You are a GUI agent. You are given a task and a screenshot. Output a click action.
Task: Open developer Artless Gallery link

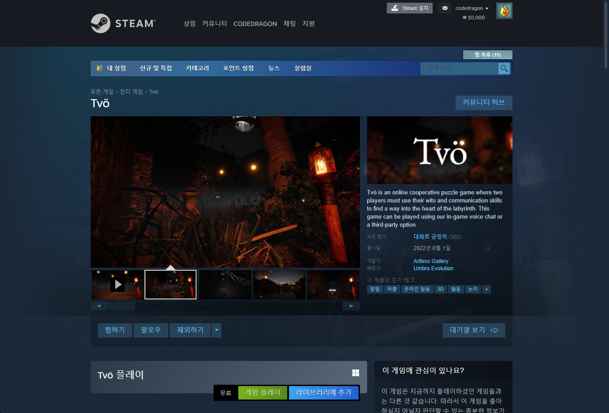(x=431, y=261)
